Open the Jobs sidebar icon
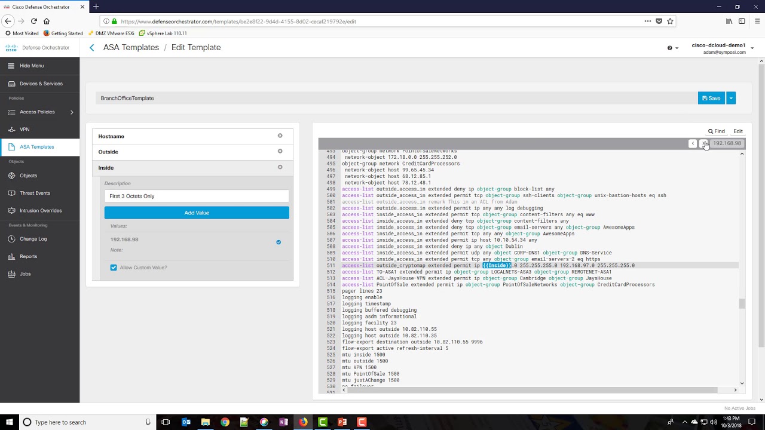 pos(11,274)
